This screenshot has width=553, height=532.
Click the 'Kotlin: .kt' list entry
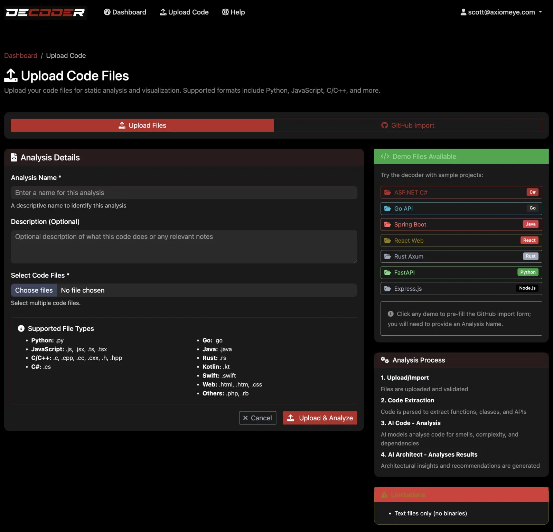(216, 367)
